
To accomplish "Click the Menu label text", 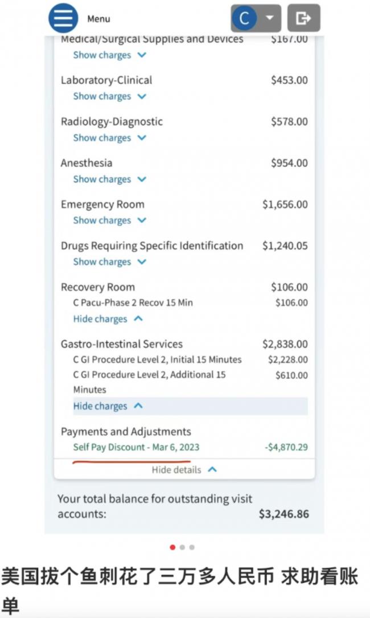I will (98, 19).
